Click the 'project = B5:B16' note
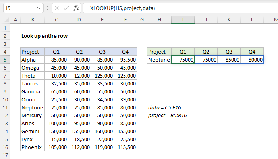278x159 pixels. pyautogui.click(x=167, y=116)
